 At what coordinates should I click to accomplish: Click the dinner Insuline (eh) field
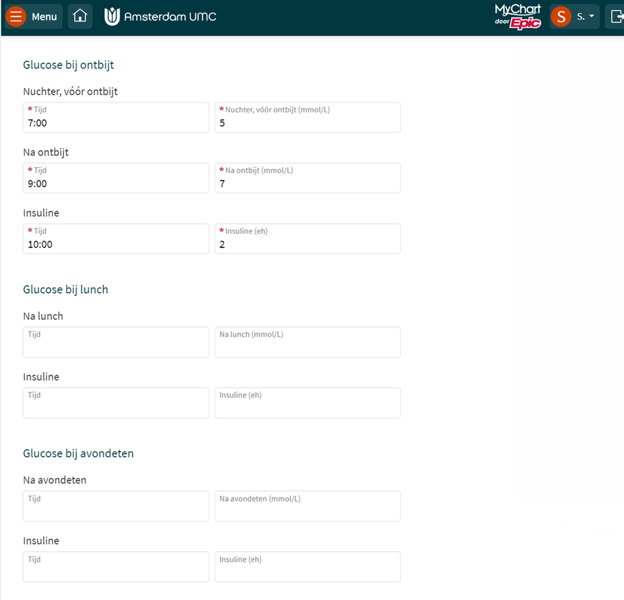(x=307, y=567)
